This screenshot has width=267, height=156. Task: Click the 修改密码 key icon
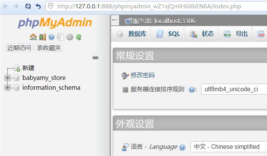click(x=125, y=75)
